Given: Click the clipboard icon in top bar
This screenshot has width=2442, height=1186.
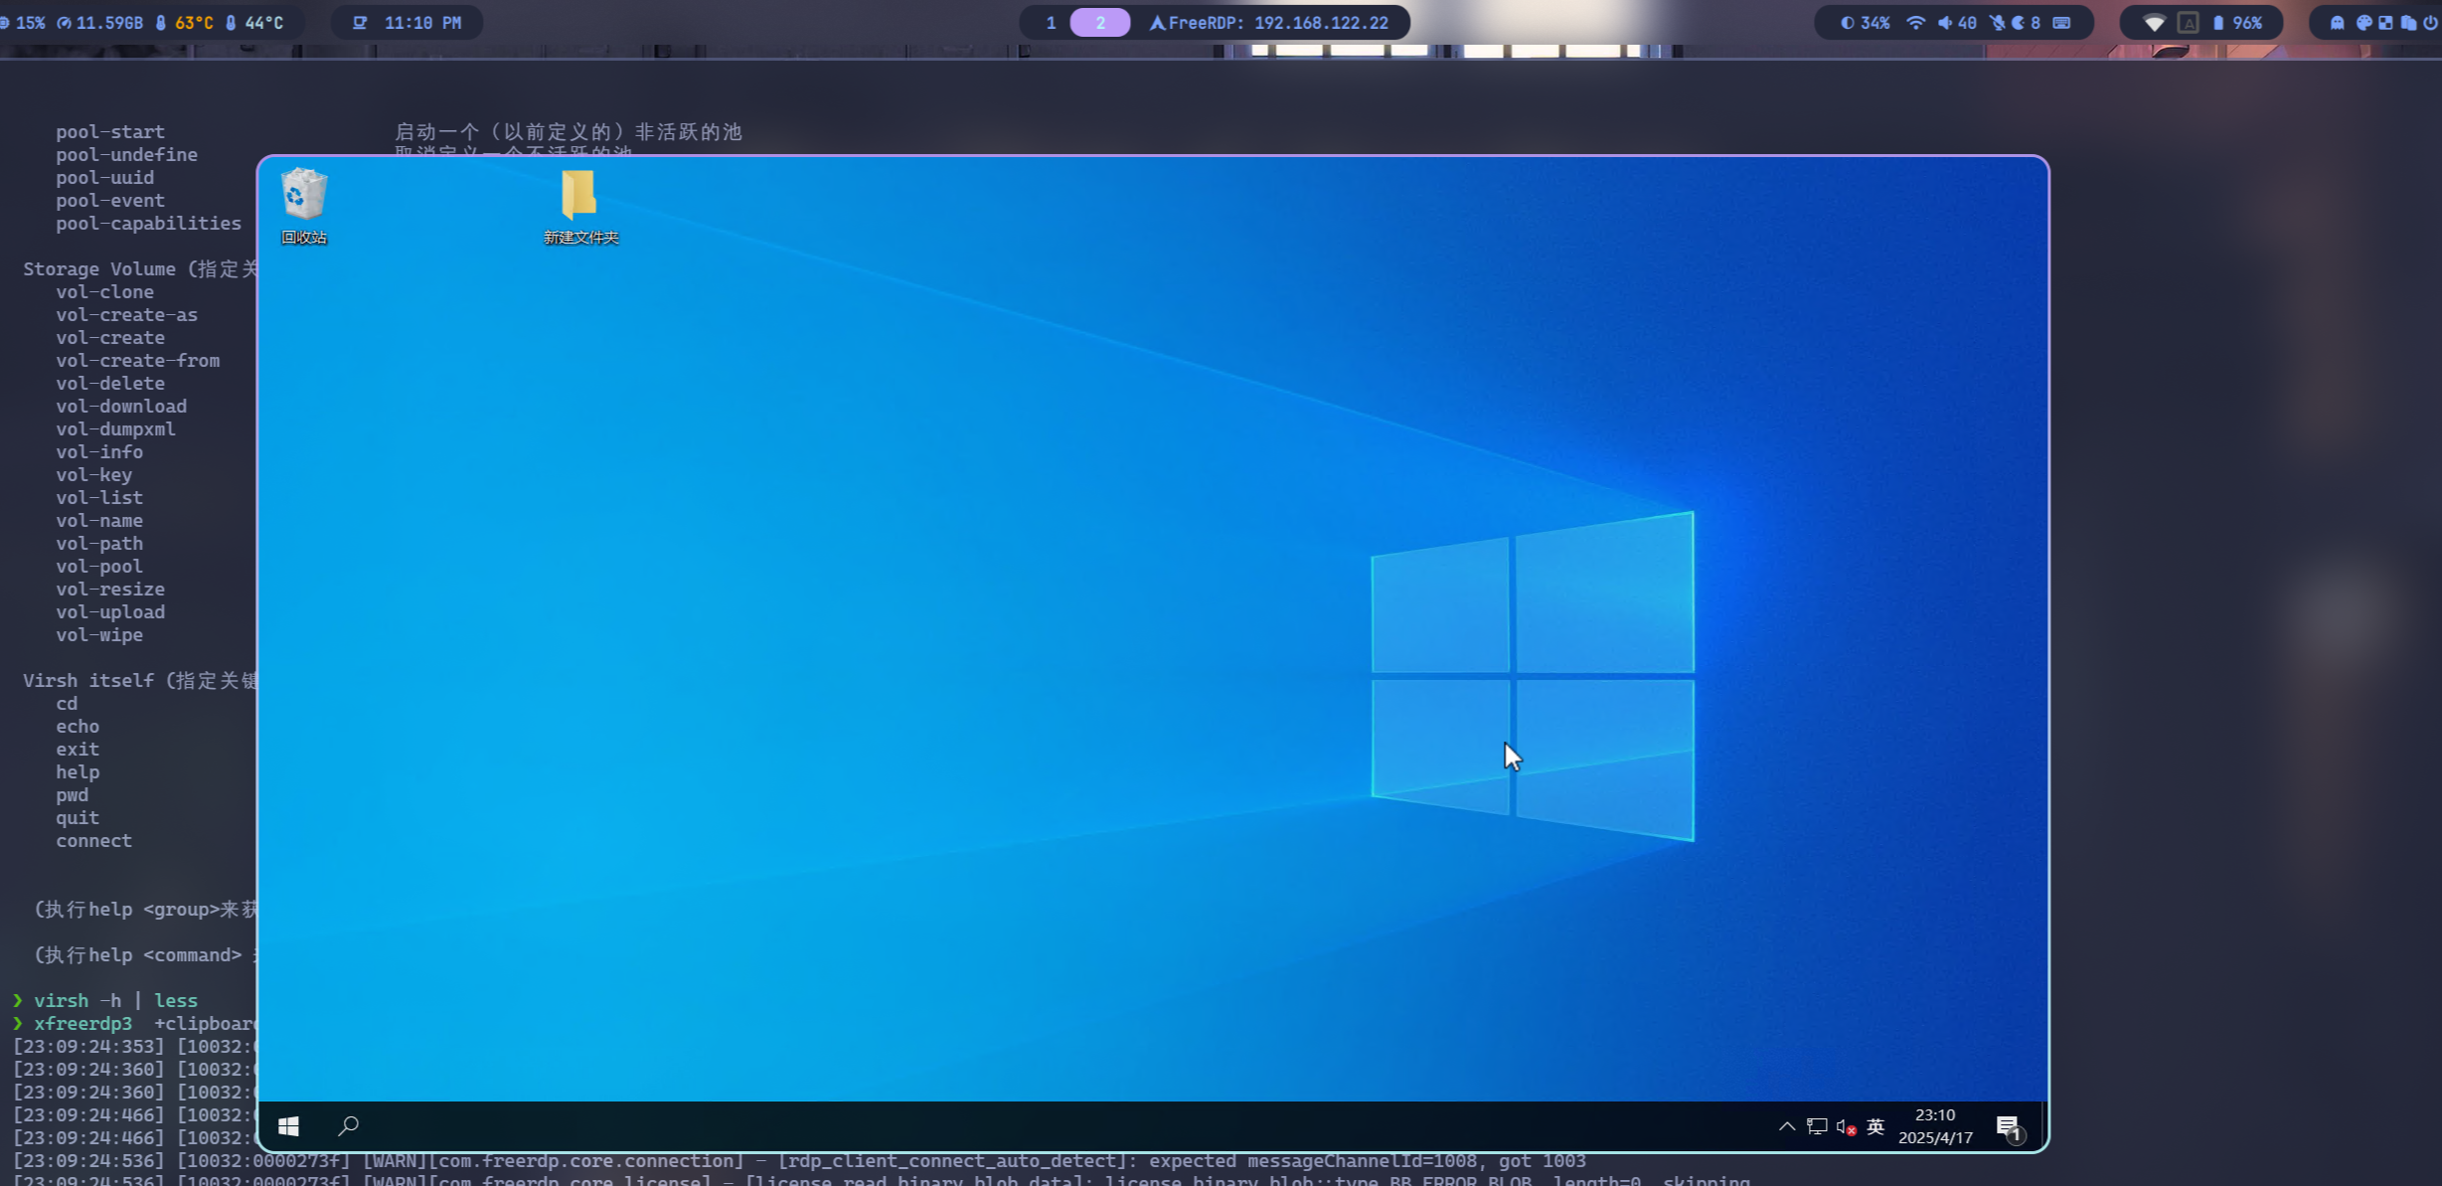Looking at the screenshot, I should coord(2408,23).
